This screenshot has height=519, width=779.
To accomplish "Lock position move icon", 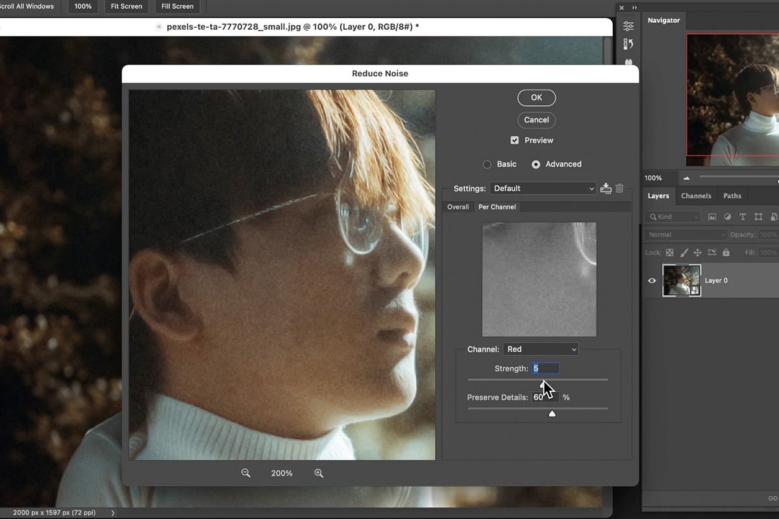I will point(697,252).
